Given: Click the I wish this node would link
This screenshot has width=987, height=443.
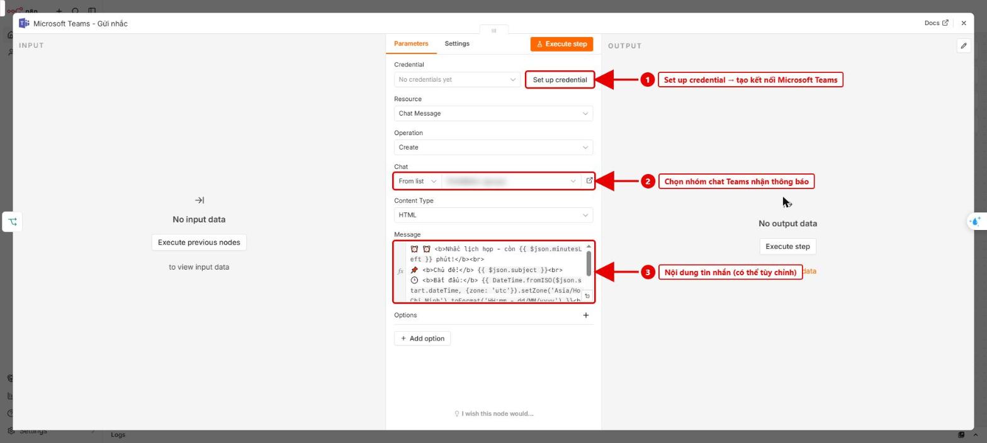Looking at the screenshot, I should click(494, 413).
